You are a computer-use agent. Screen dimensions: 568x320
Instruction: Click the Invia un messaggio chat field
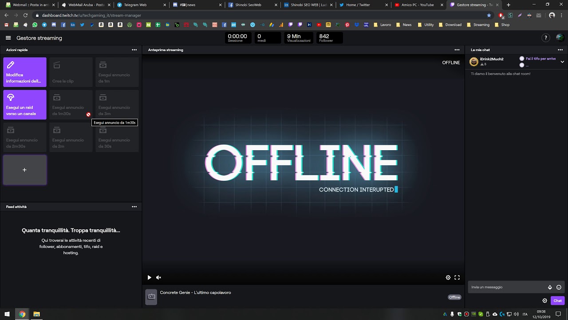515,287
